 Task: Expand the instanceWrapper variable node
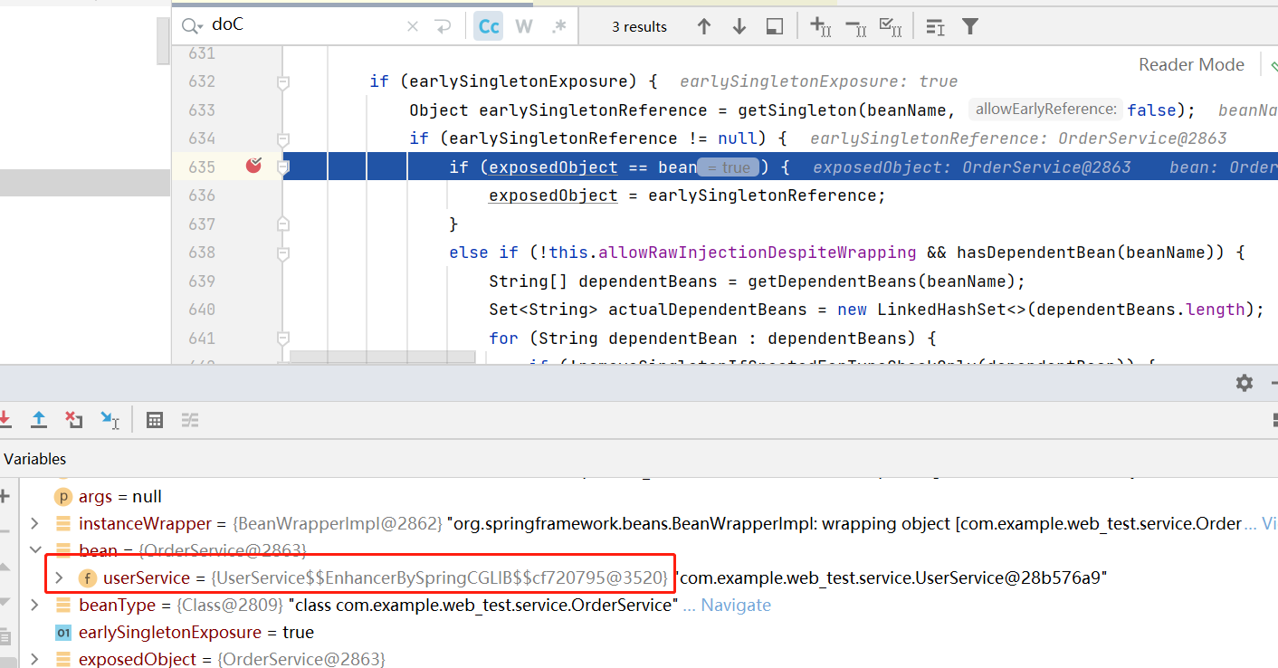tap(35, 523)
